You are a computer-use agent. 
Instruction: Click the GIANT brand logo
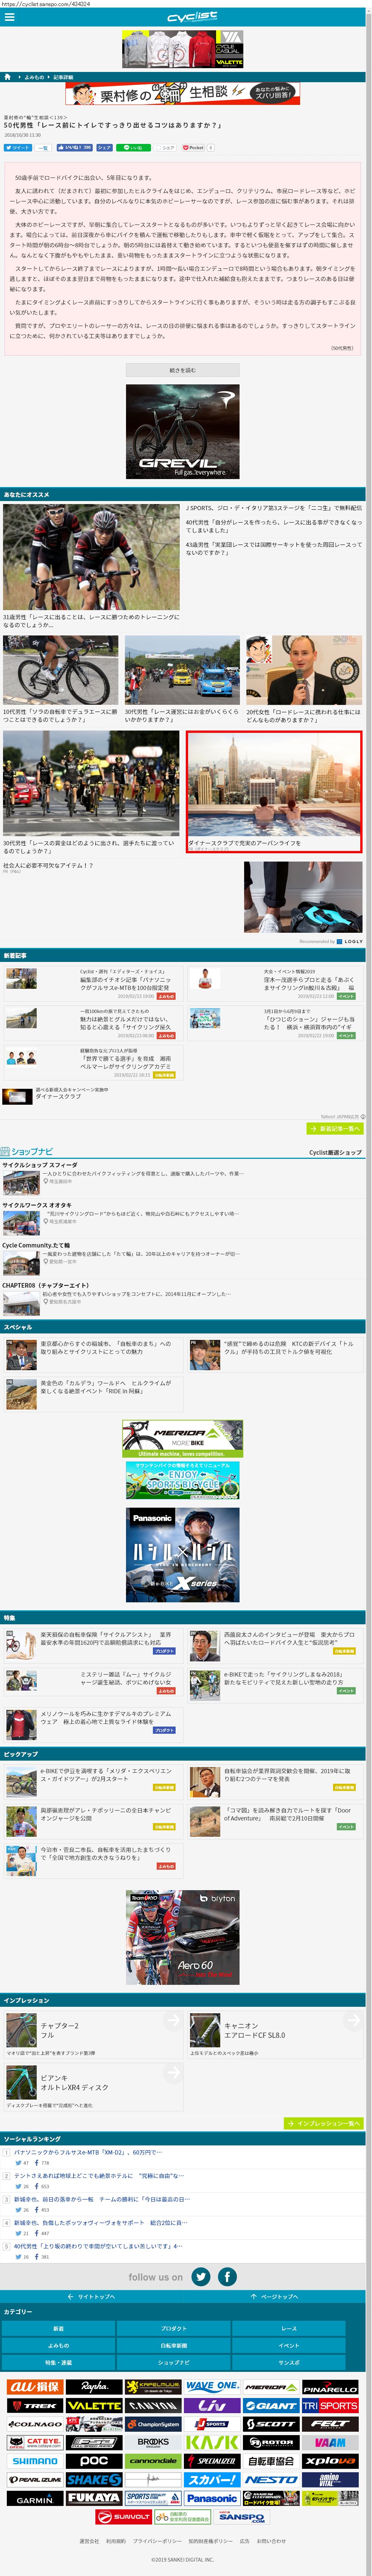coord(271,2406)
